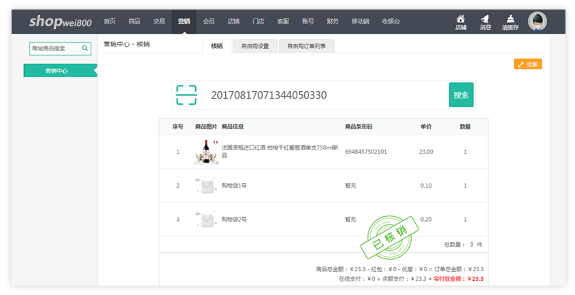Click the shopwei800 logo
The width and height of the screenshot is (575, 295).
[x=61, y=21]
